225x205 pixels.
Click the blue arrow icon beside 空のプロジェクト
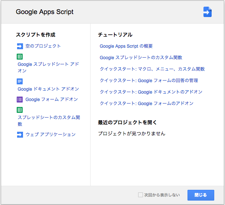pyautogui.click(x=20, y=46)
